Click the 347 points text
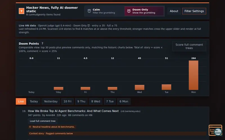This screenshot has width=225, height=140. pos(34,115)
